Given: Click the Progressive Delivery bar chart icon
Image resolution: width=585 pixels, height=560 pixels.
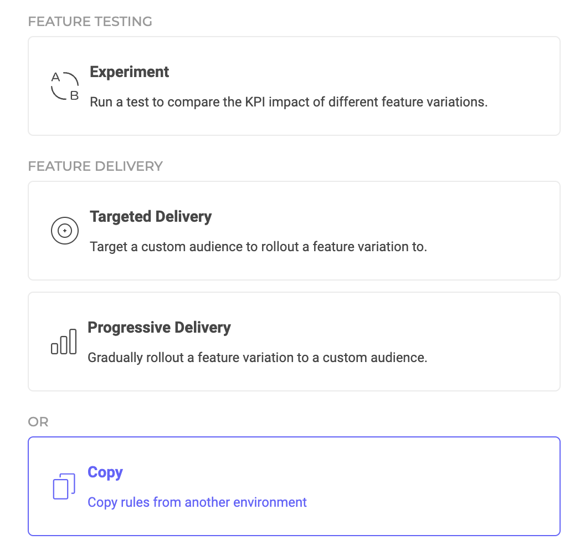Looking at the screenshot, I should 64,341.
